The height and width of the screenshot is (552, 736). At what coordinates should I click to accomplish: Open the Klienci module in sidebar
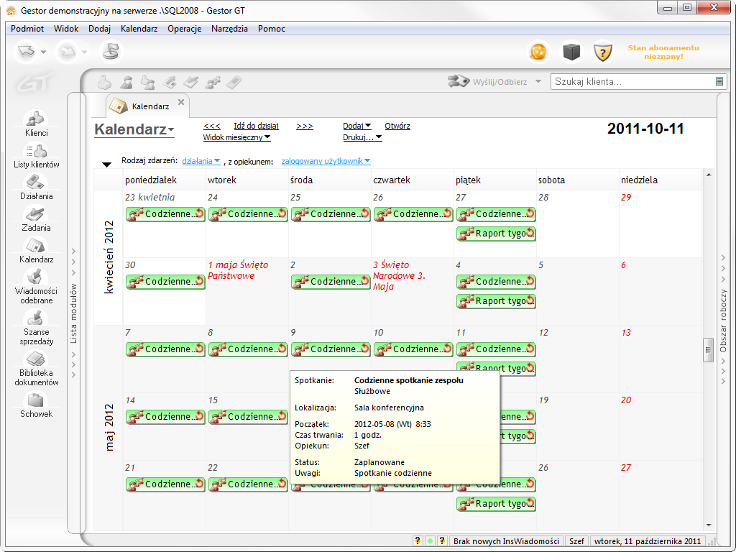(x=36, y=119)
